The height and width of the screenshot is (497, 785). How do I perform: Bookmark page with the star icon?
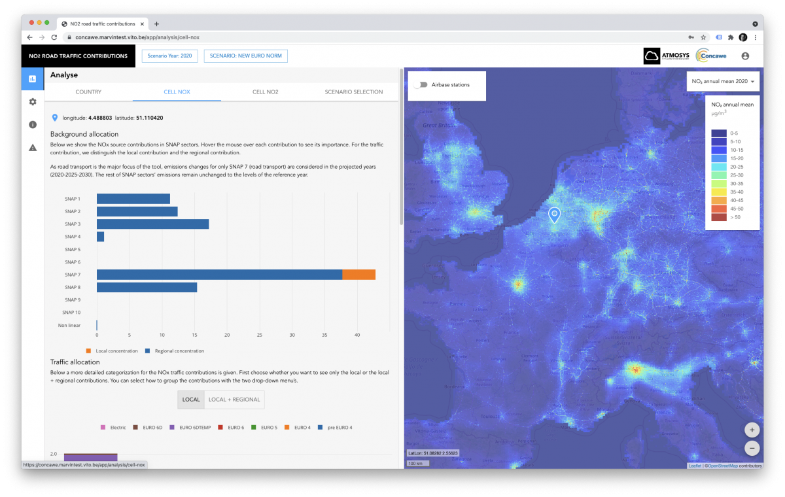point(703,37)
